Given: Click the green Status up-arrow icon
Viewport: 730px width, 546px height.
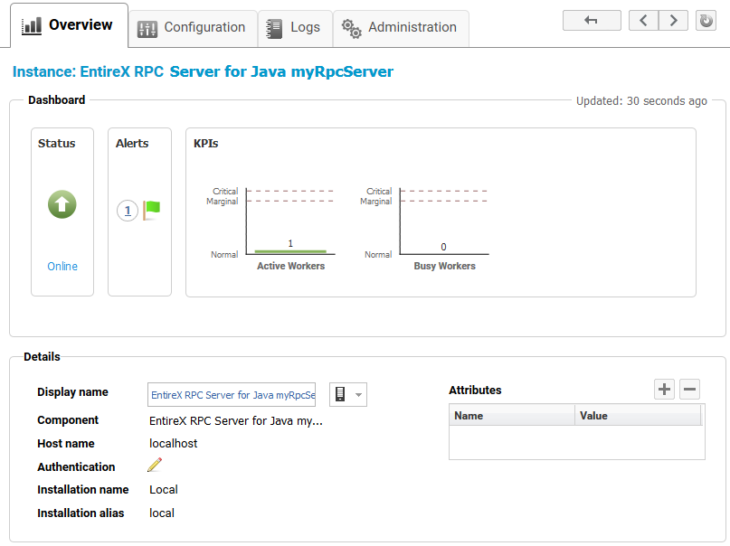Looking at the screenshot, I should click(x=62, y=204).
